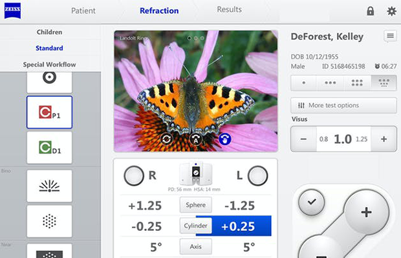Open the Results tab
Image resolution: width=401 pixels, height=258 pixels.
point(229,10)
